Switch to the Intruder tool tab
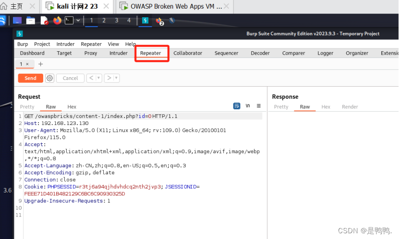This screenshot has height=239, width=399. tap(118, 53)
